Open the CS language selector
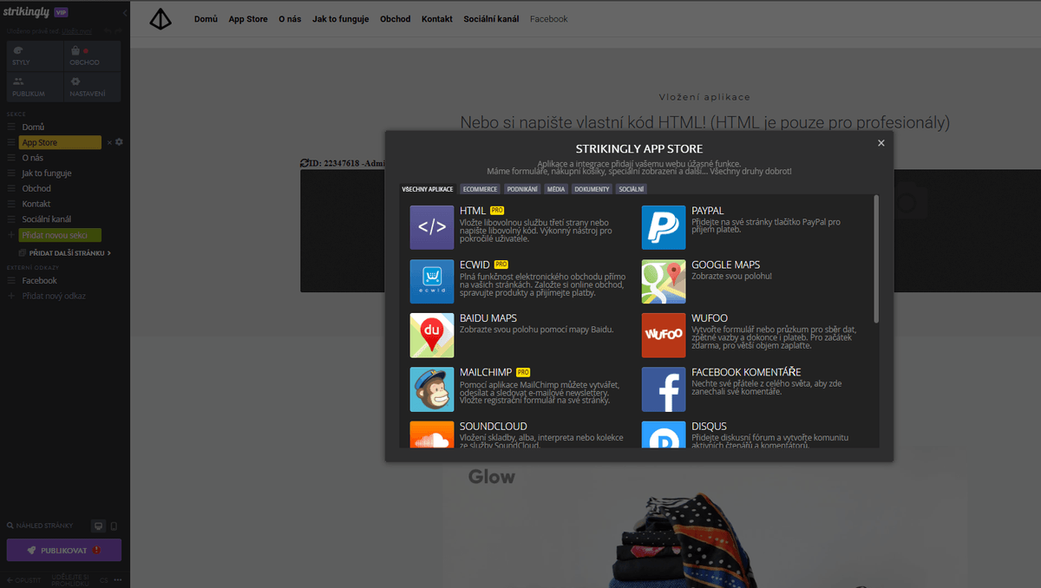 pyautogui.click(x=104, y=579)
